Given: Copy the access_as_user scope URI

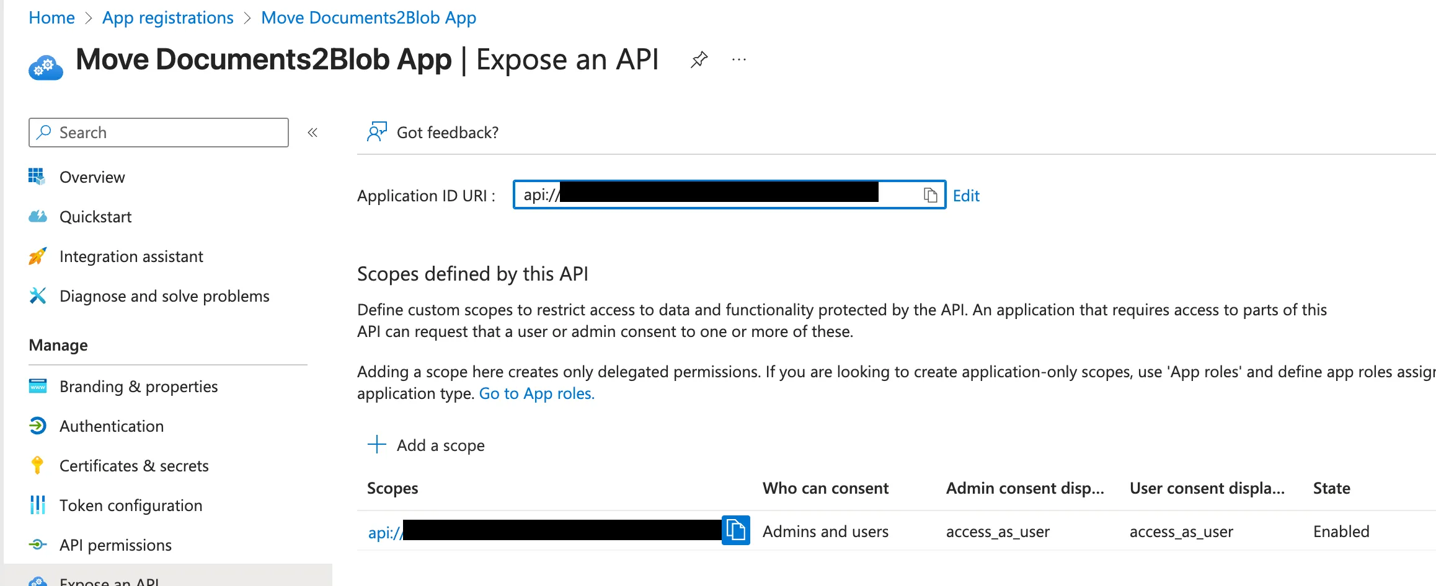Looking at the screenshot, I should [737, 530].
